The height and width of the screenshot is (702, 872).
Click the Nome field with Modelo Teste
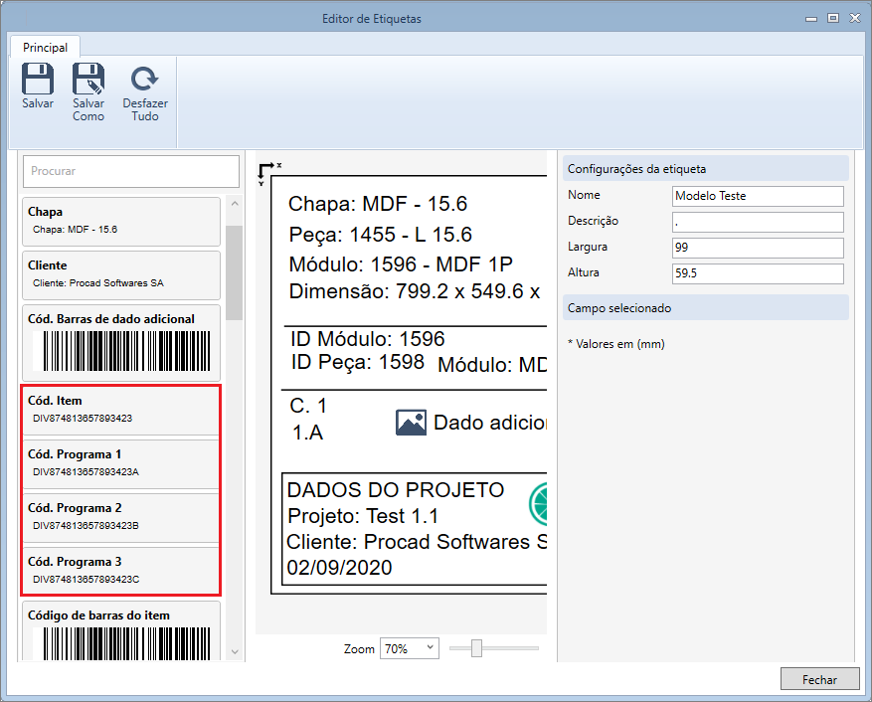click(x=757, y=196)
